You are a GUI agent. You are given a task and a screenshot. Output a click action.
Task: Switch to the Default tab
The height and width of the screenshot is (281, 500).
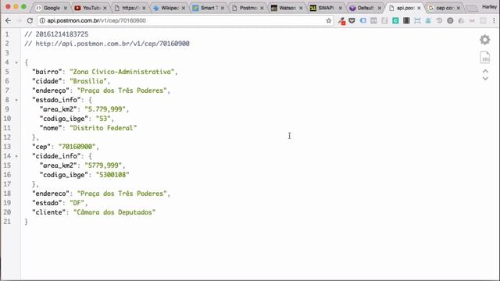(x=365, y=8)
